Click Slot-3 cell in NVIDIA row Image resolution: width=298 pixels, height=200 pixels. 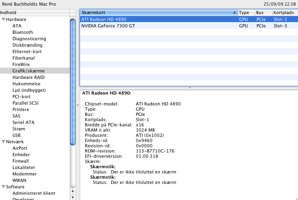click(280, 26)
